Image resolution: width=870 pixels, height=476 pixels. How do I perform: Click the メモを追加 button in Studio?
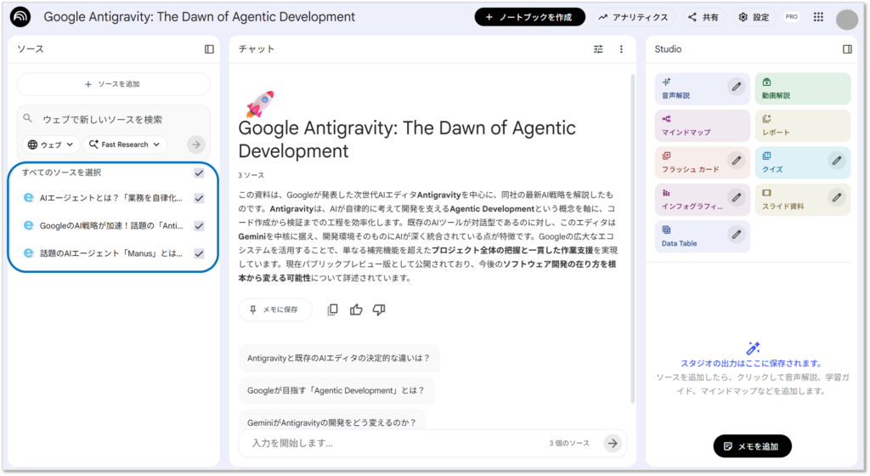752,445
